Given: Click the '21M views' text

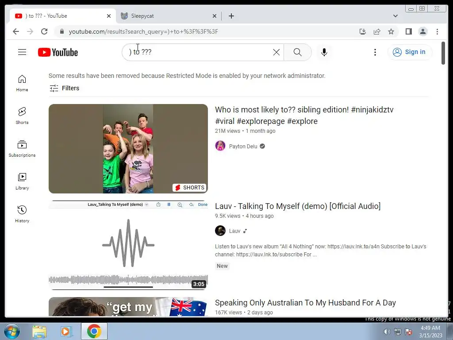Looking at the screenshot, I should 227,131.
